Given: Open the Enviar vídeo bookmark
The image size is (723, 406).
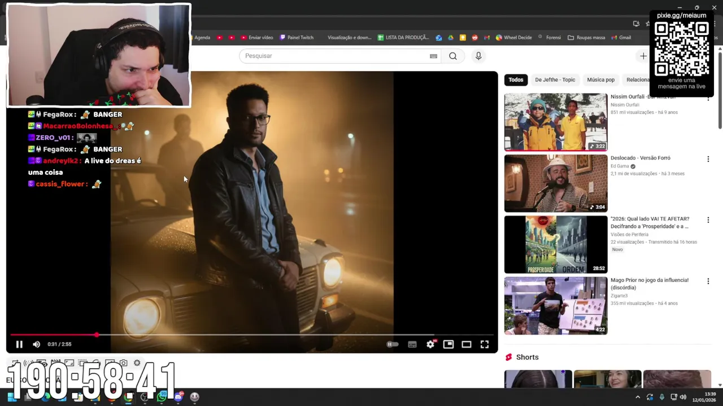Looking at the screenshot, I should tap(257, 38).
